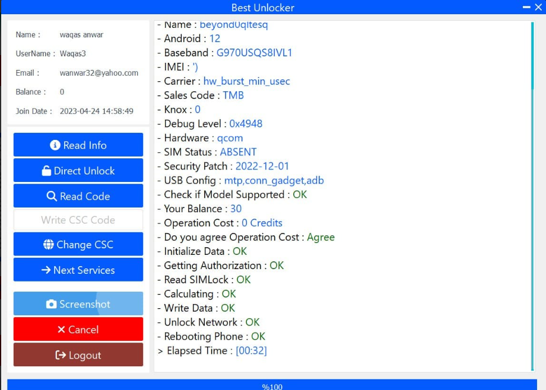
Task: Open the Change CSC option
Action: pos(78,244)
